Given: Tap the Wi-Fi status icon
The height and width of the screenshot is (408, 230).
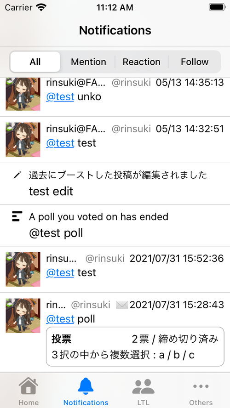Looking at the screenshot, I should click(41, 7).
